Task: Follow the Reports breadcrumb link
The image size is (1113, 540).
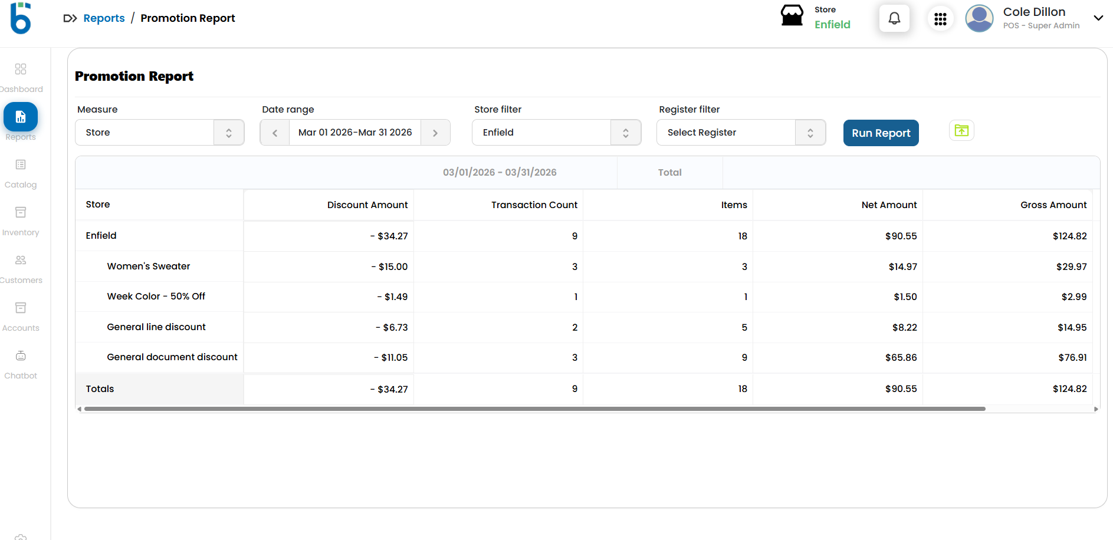Action: [x=104, y=18]
